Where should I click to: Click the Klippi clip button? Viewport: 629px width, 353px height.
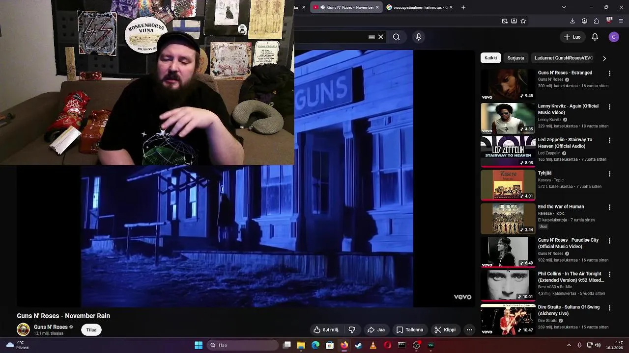pyautogui.click(x=445, y=330)
